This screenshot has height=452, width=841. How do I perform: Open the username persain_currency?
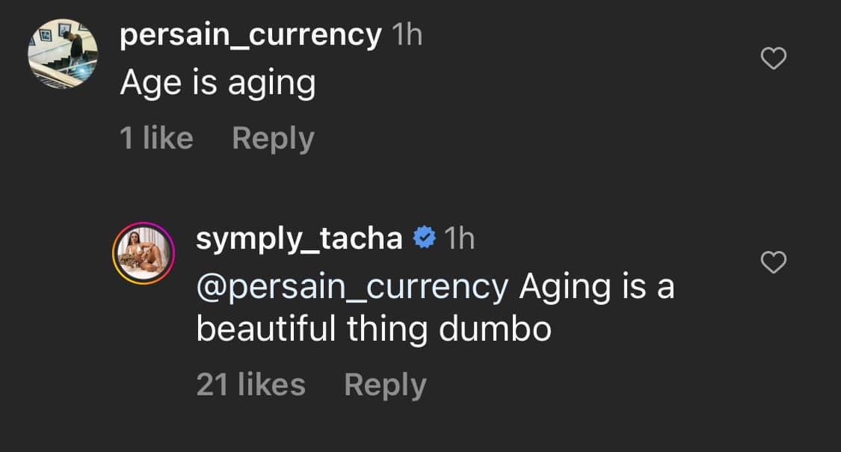tap(250, 35)
